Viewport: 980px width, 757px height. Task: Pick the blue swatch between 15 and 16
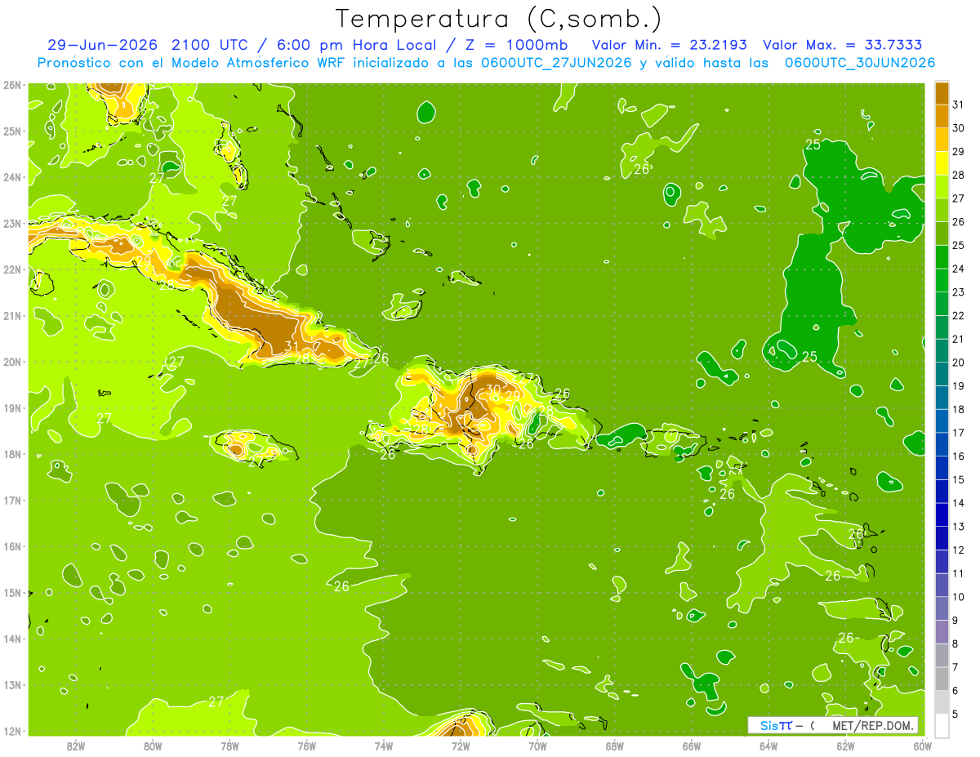(942, 468)
